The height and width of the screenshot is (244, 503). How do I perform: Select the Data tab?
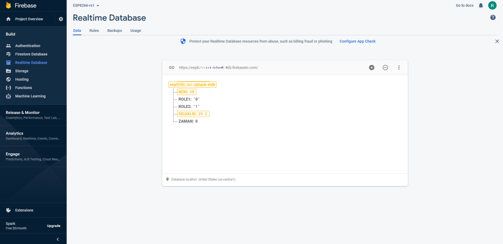pyautogui.click(x=77, y=31)
